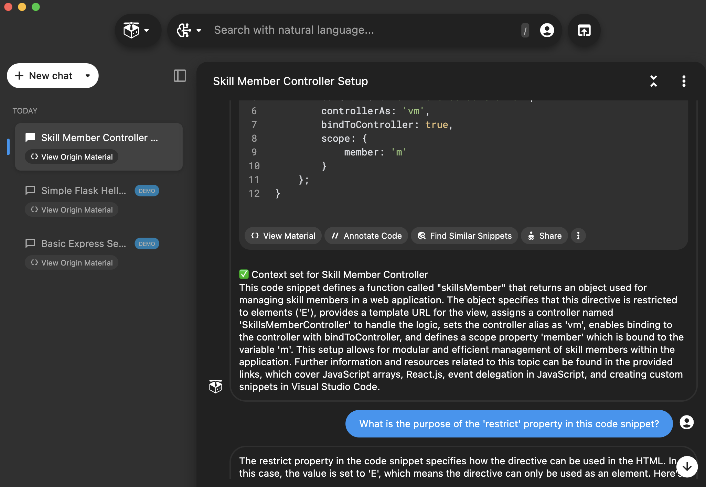Collapse chat with the chevrons icon
The image size is (706, 487).
[x=654, y=81]
